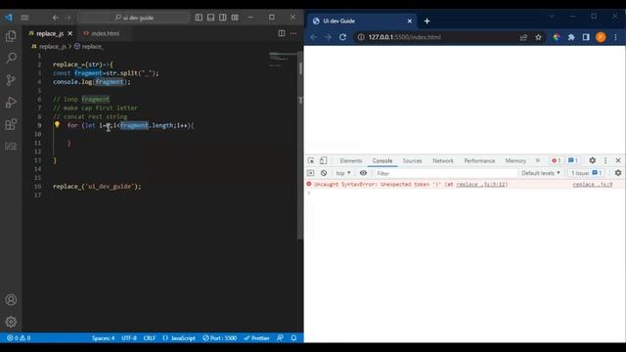The width and height of the screenshot is (626, 352).
Task: Open the Chrome three-dot menu
Action: (x=615, y=37)
